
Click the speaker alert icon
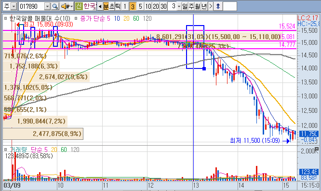[65, 6]
